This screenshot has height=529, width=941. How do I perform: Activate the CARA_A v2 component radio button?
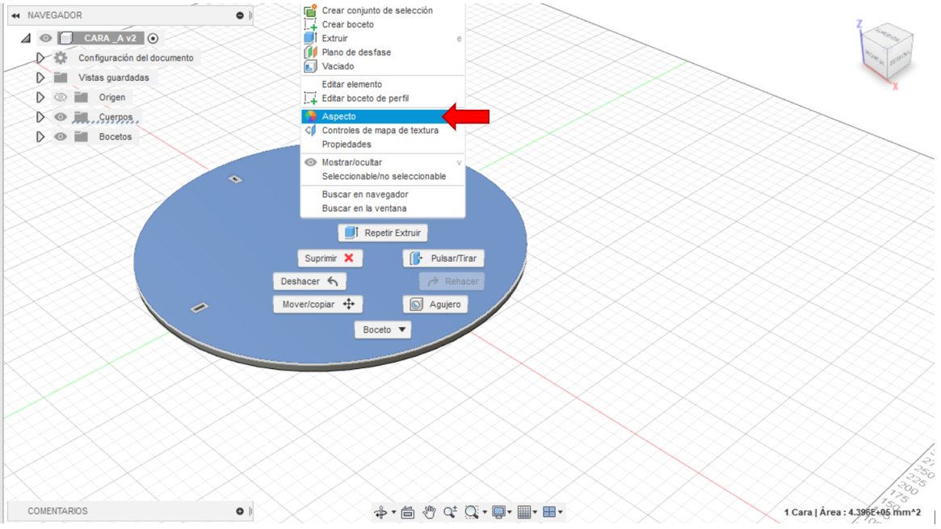coord(153,39)
